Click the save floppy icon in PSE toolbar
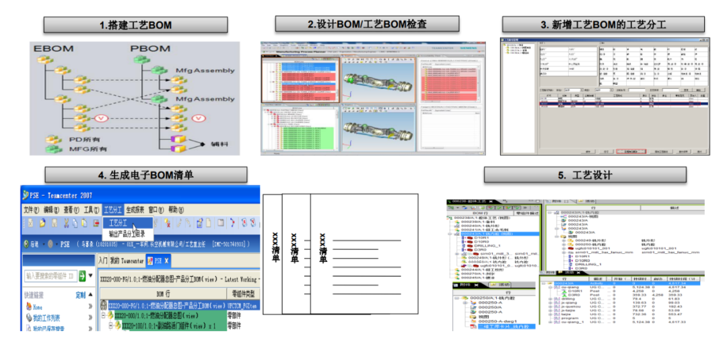Screen dimensions: 727x346 (x=55, y=223)
